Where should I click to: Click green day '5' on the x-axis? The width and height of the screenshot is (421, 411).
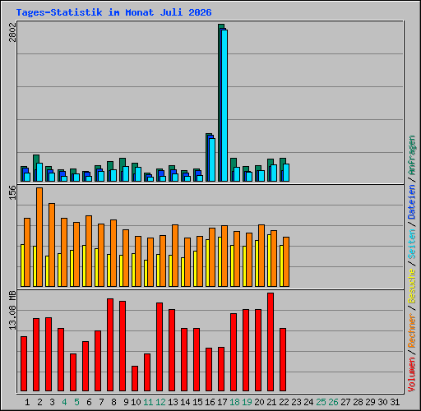click(76, 402)
